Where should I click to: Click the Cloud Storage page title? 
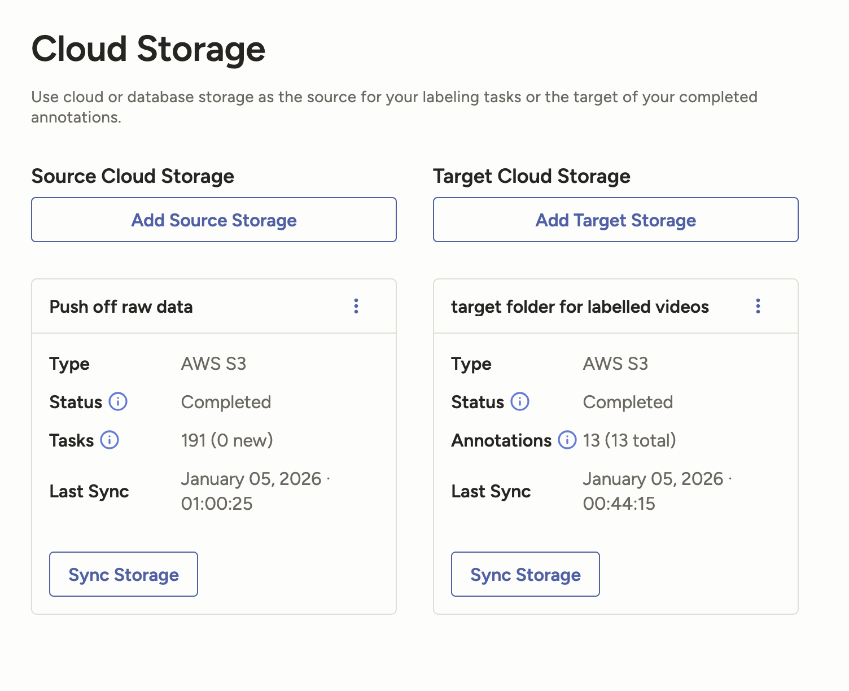tap(148, 49)
